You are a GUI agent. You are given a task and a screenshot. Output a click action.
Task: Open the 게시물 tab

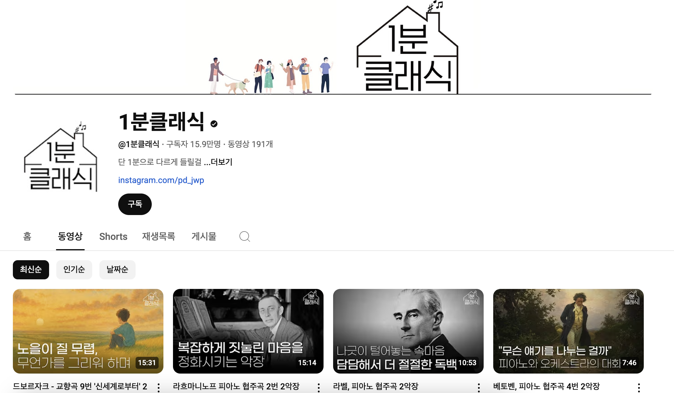tap(204, 237)
